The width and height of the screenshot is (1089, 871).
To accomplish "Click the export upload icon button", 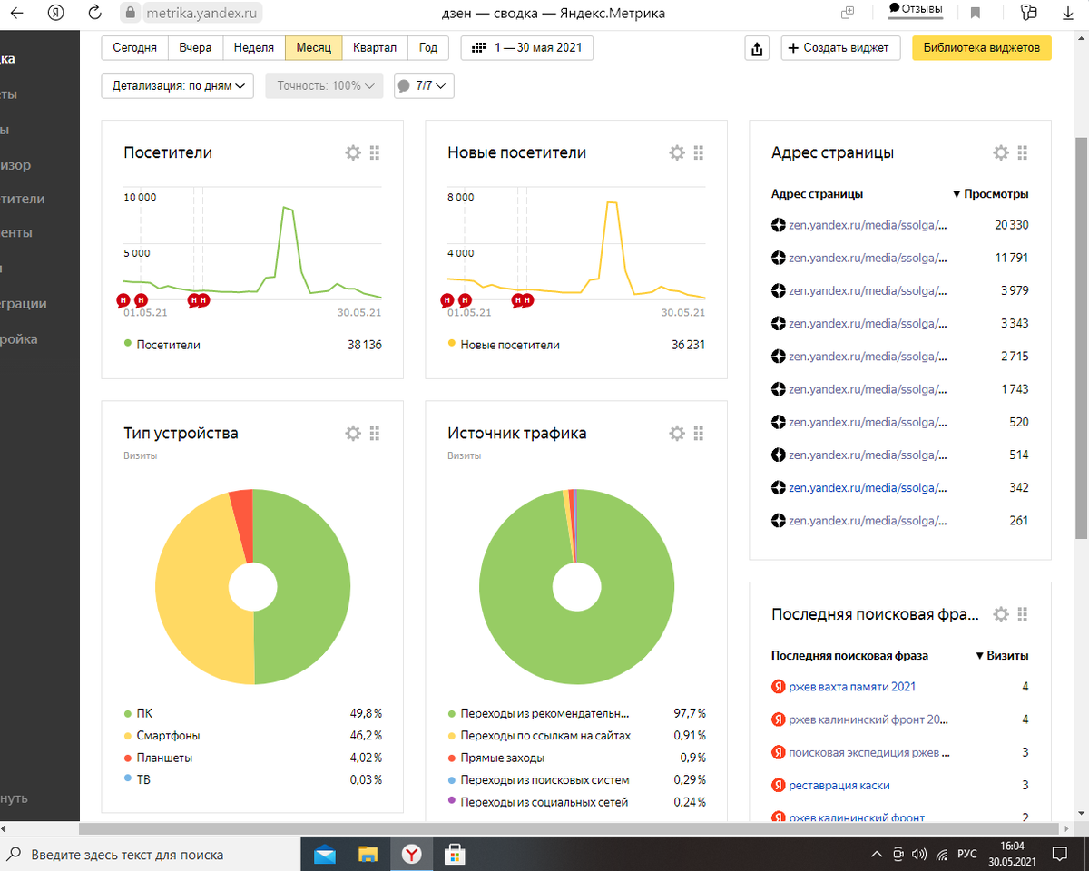I will click(757, 48).
